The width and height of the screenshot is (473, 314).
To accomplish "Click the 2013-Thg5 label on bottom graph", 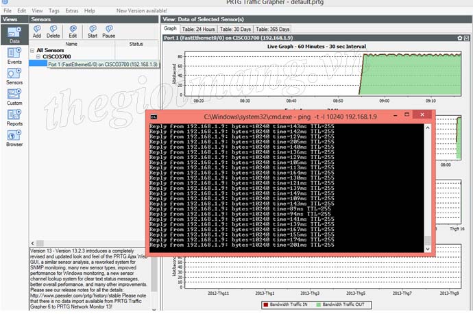I will coord(356,293).
